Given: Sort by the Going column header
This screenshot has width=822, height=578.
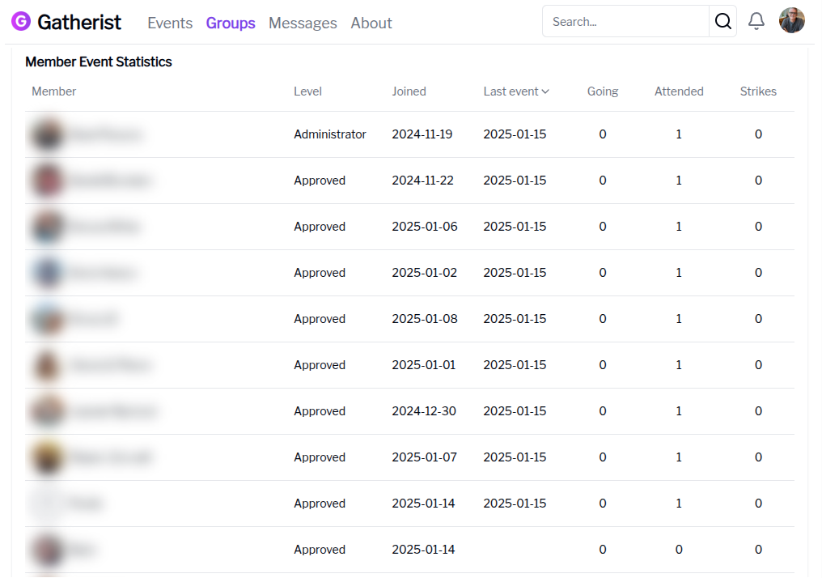Looking at the screenshot, I should [x=603, y=91].
